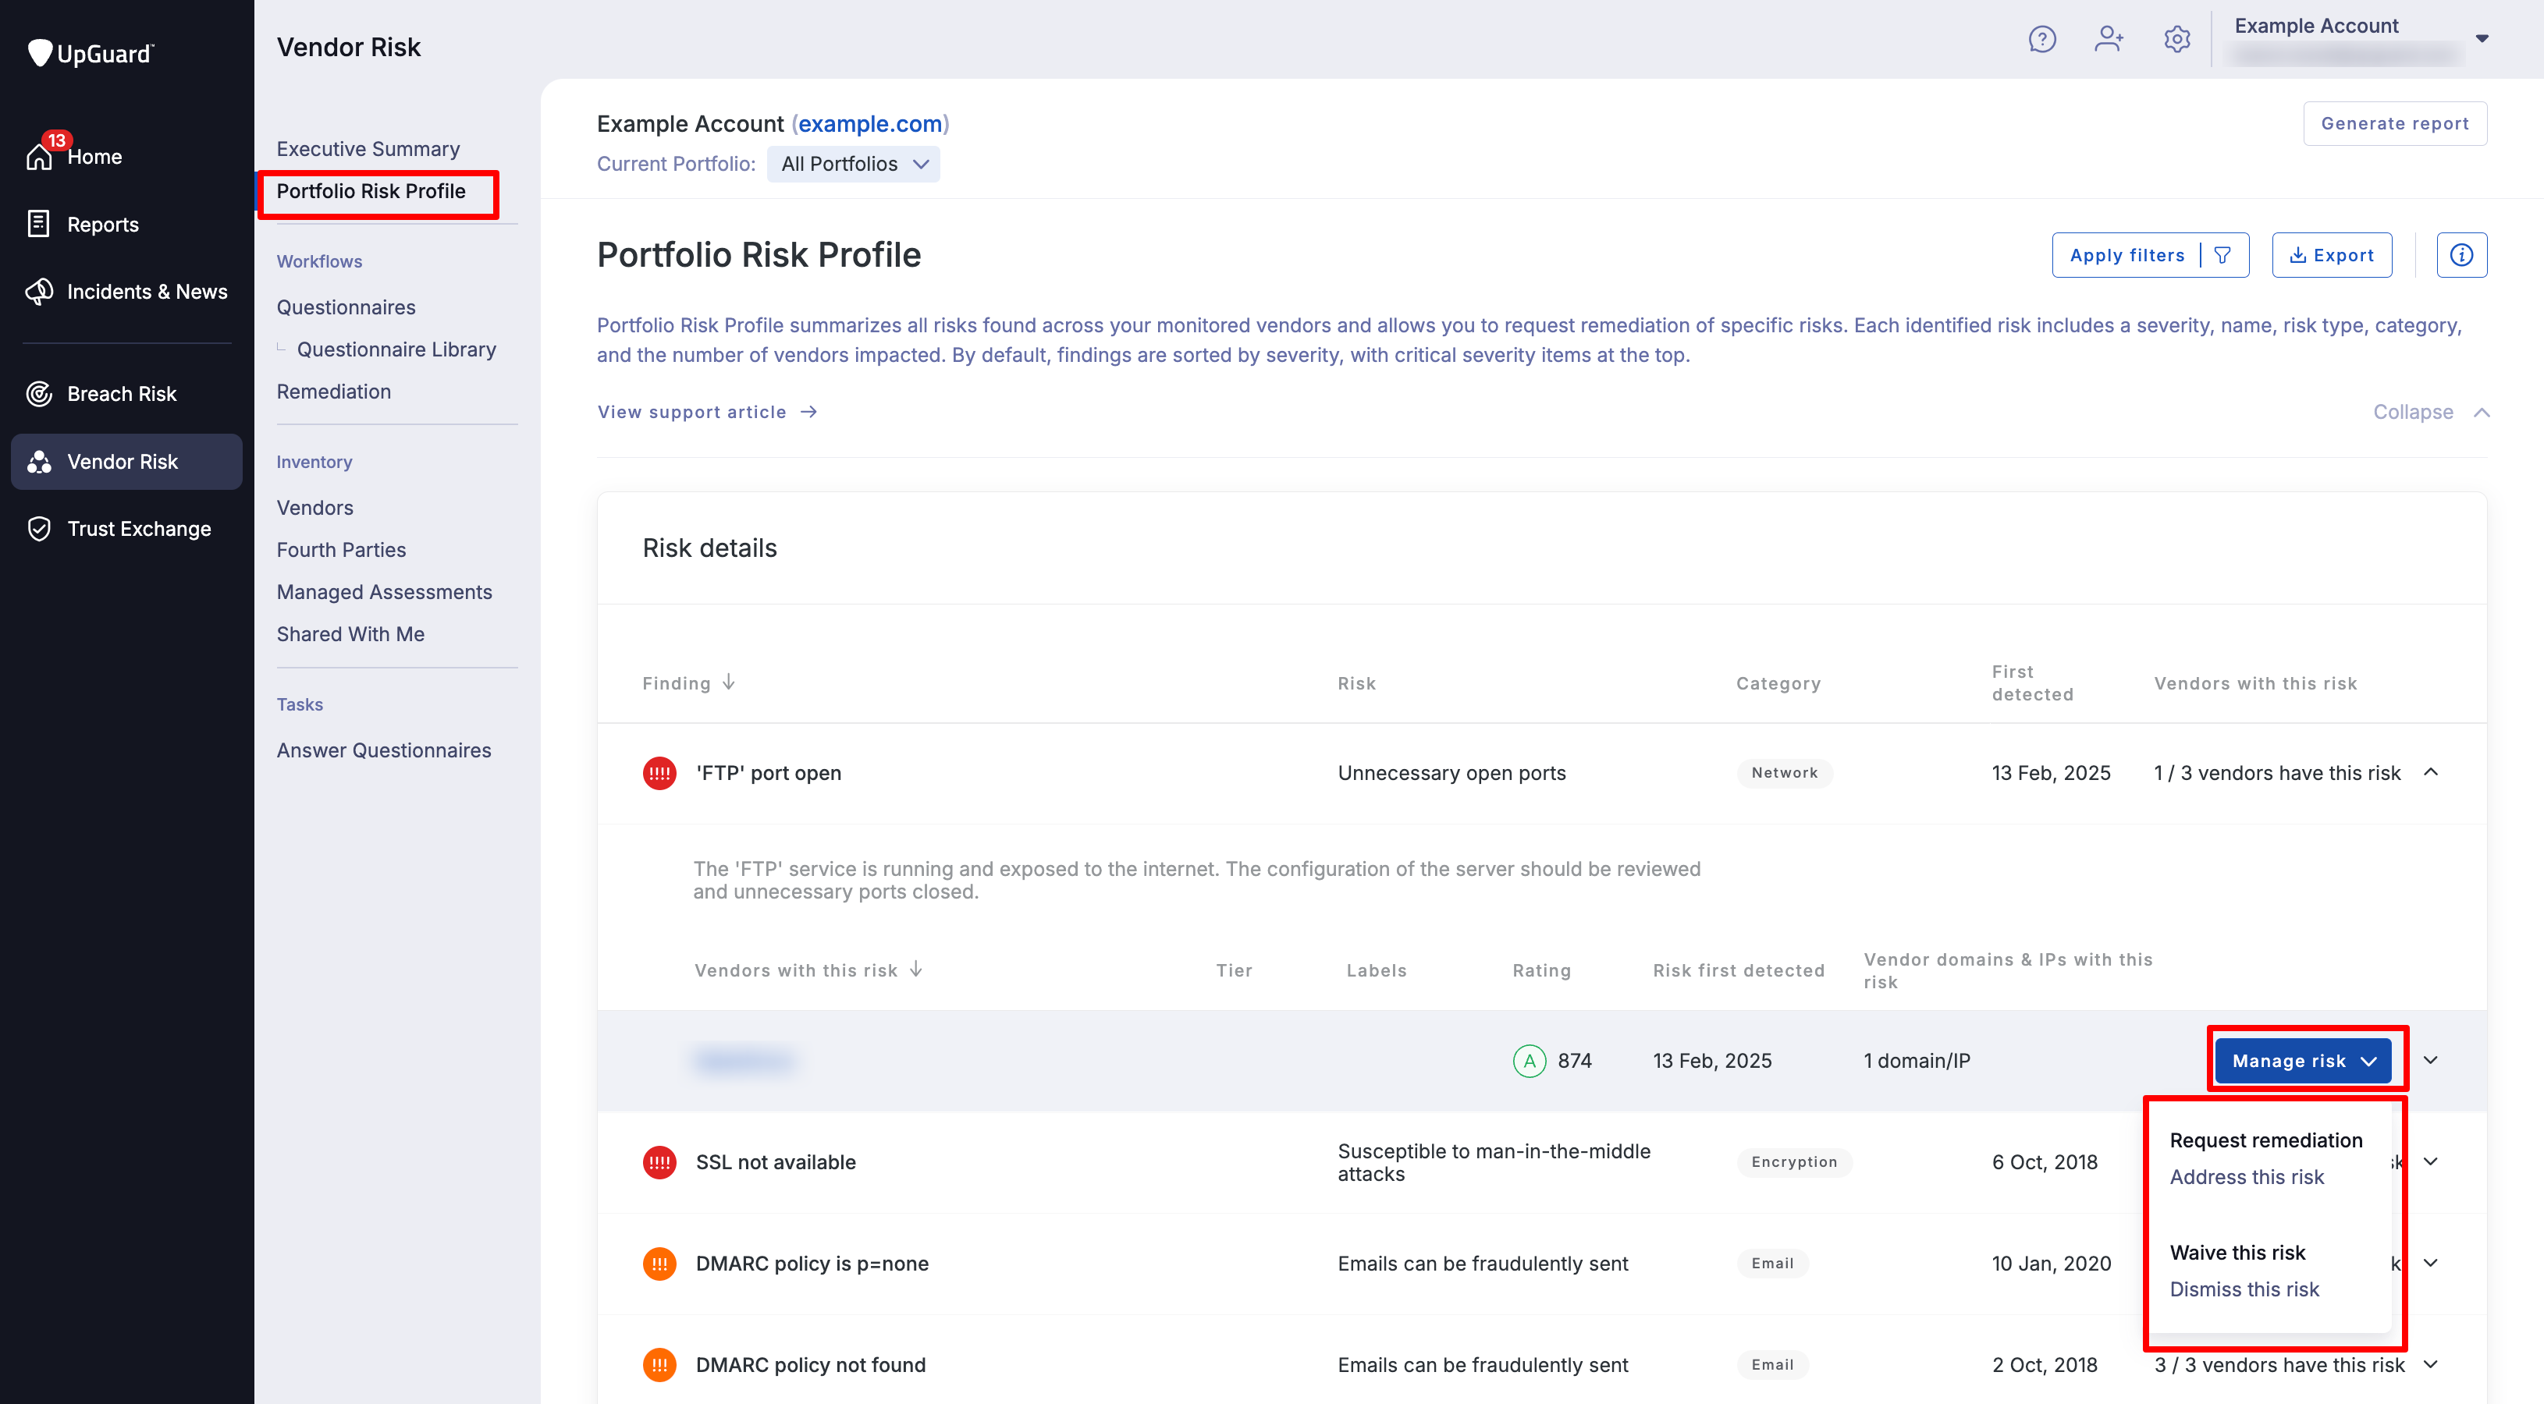Viewport: 2544px width, 1404px height.
Task: Click the arrow next to View support article
Action: click(x=808, y=412)
